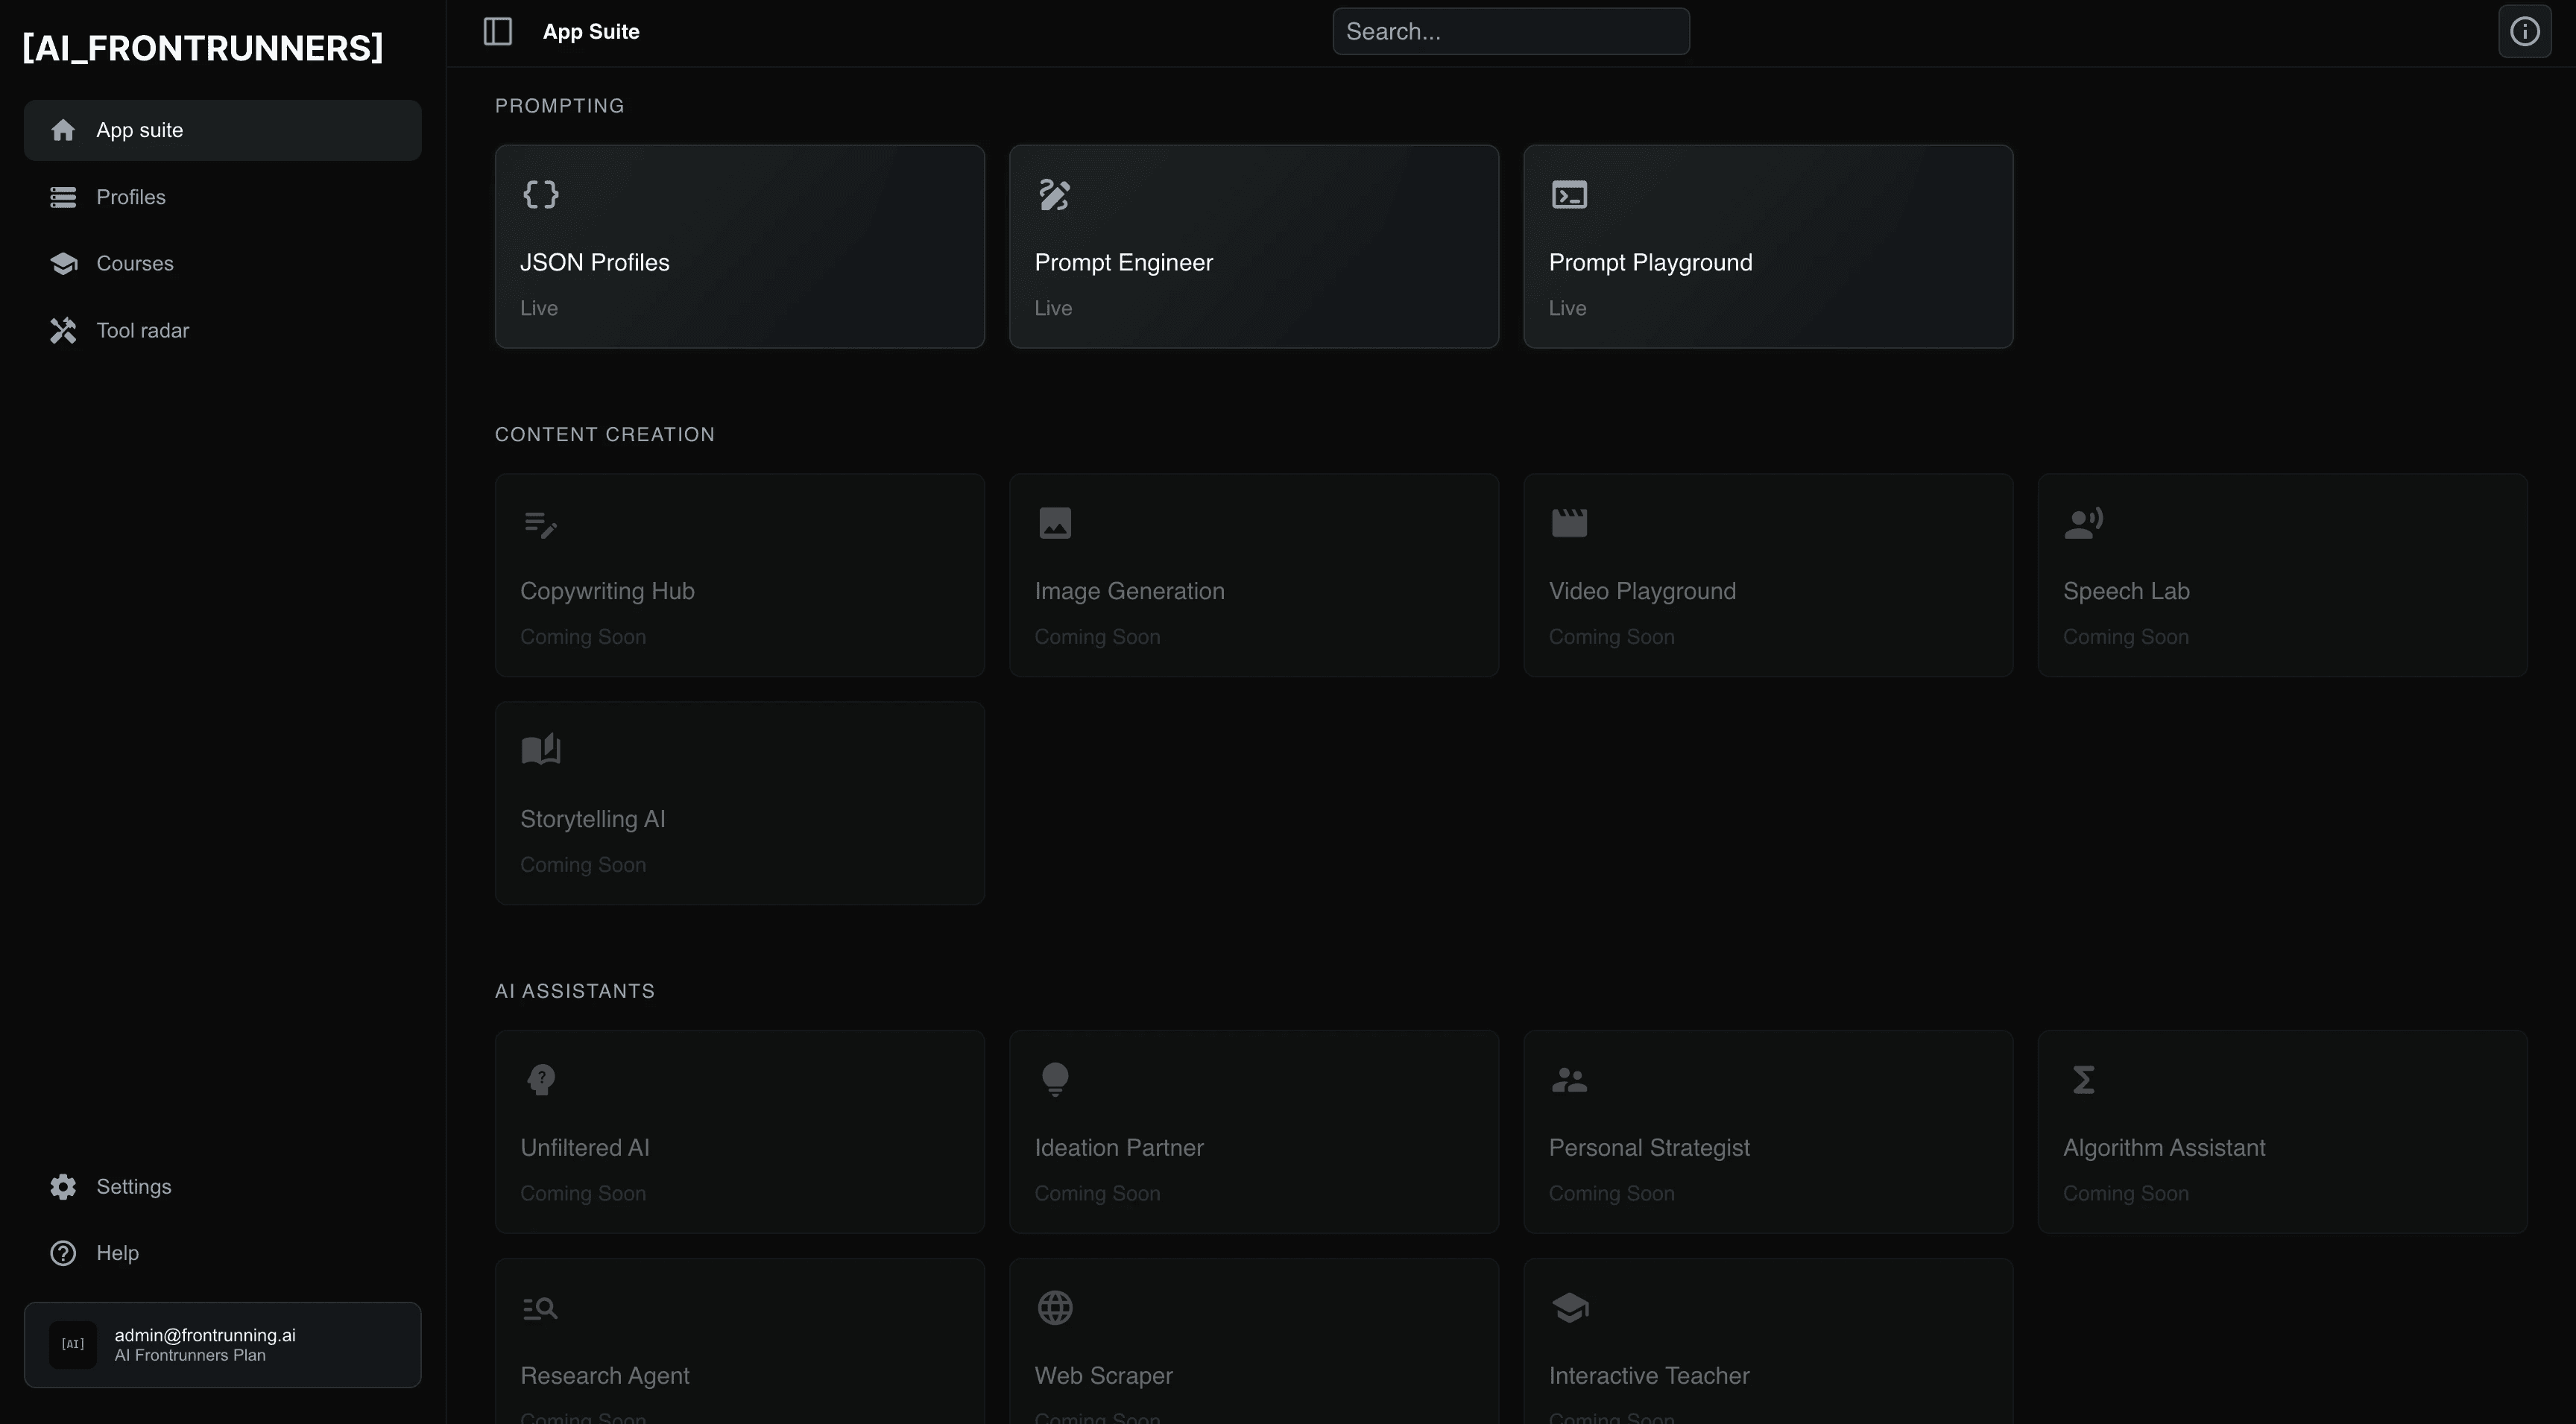Click the Speech Lab voice icon
2576x1424 pixels.
pos(2084,522)
